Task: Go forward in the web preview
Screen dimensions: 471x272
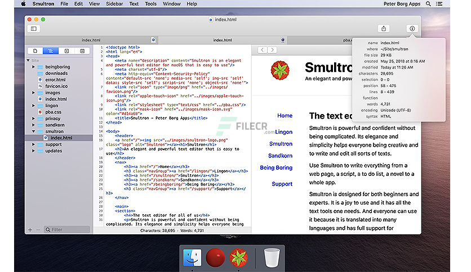Action: click(x=272, y=50)
